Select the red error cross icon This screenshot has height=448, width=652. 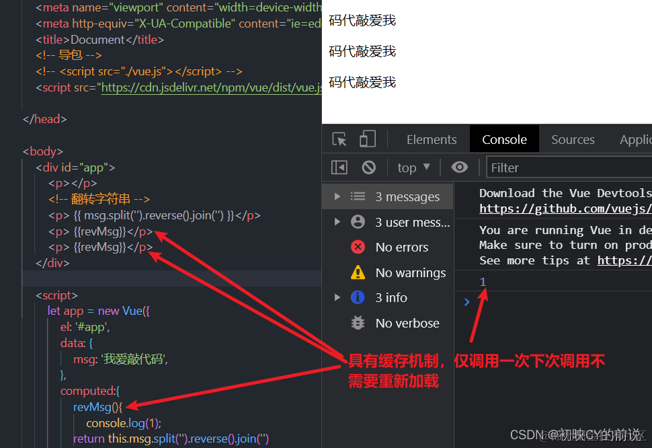point(358,247)
